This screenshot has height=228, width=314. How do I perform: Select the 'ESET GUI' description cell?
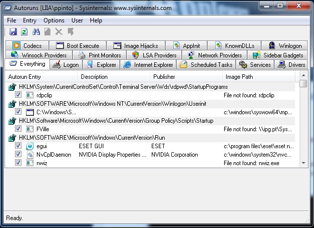tap(91, 146)
